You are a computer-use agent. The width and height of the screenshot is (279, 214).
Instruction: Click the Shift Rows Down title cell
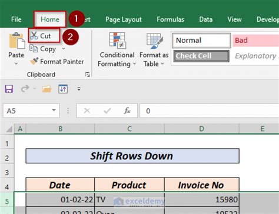point(132,156)
